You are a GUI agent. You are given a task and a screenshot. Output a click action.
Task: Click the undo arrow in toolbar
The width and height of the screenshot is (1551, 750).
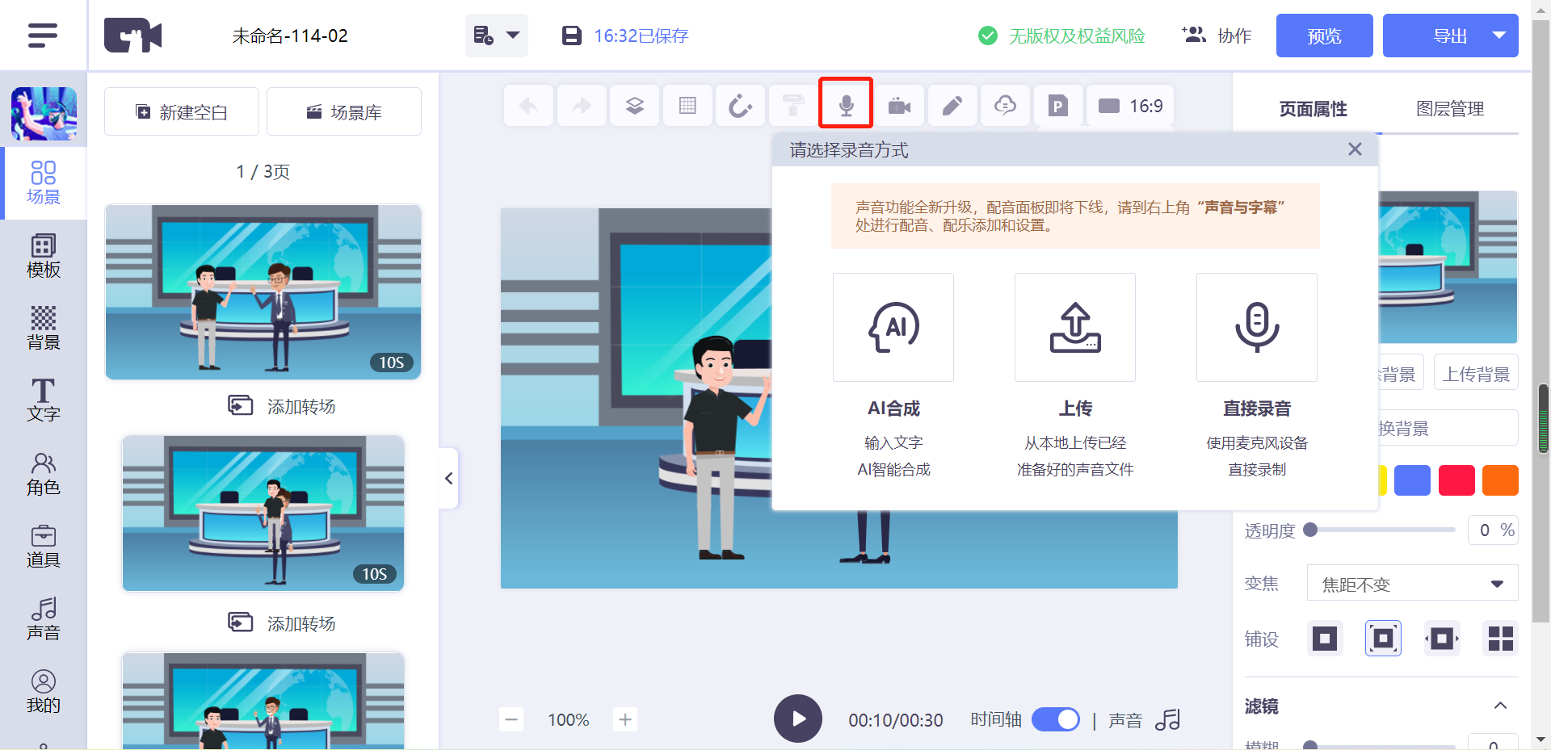529,106
